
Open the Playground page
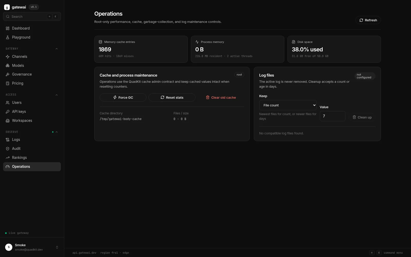(x=32, y=37)
